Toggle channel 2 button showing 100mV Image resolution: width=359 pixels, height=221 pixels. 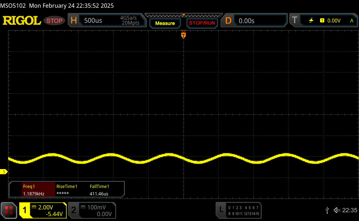point(92,210)
